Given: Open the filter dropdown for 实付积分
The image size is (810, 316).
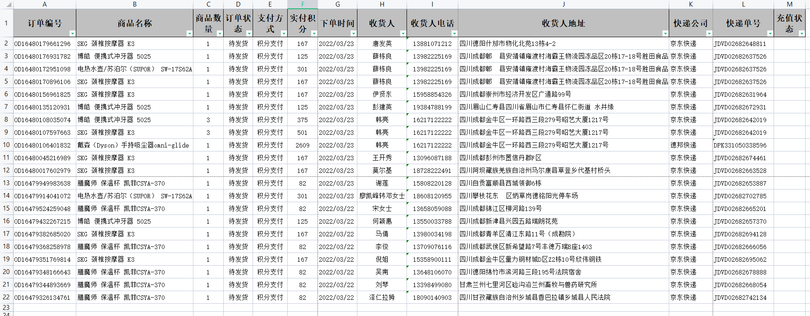Looking at the screenshot, I should [x=314, y=33].
